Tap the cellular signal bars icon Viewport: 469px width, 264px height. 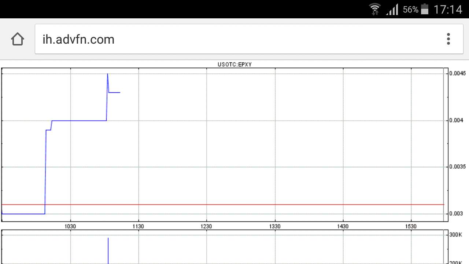pyautogui.click(x=392, y=10)
